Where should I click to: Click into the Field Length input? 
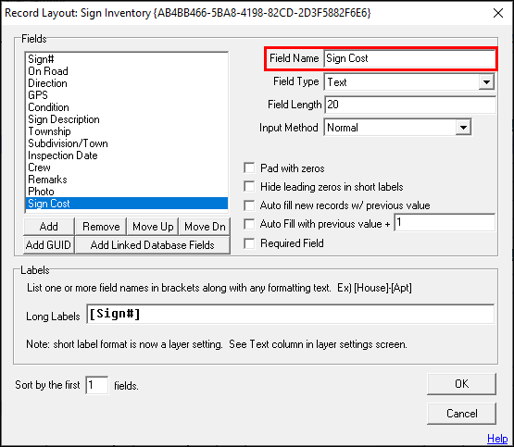[x=410, y=105]
